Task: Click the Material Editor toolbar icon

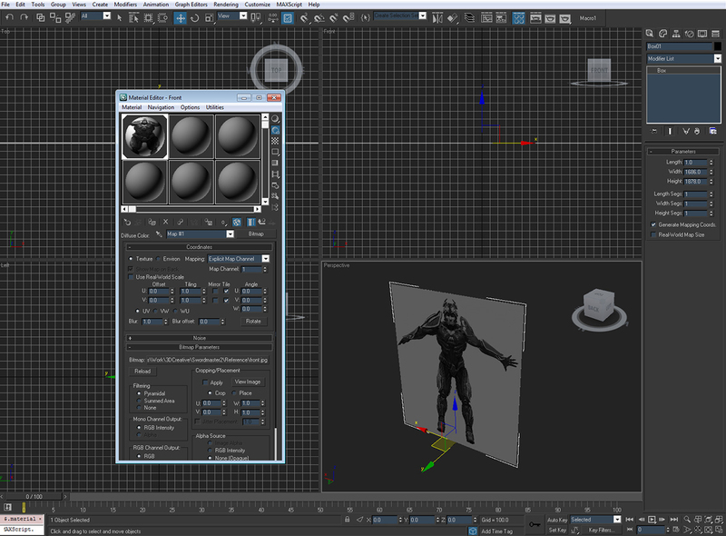Action: (x=518, y=18)
